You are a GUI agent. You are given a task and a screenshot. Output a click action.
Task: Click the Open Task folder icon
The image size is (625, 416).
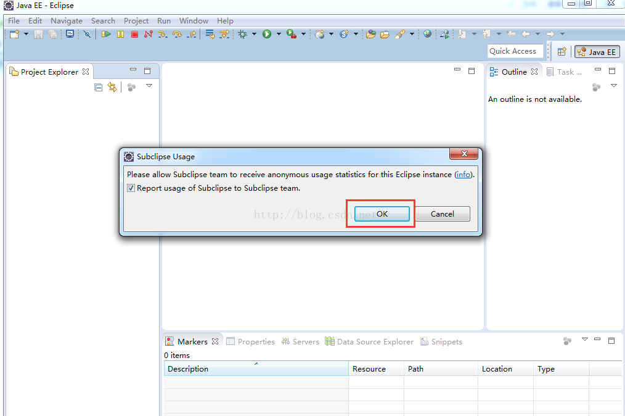pyautogui.click(x=385, y=35)
